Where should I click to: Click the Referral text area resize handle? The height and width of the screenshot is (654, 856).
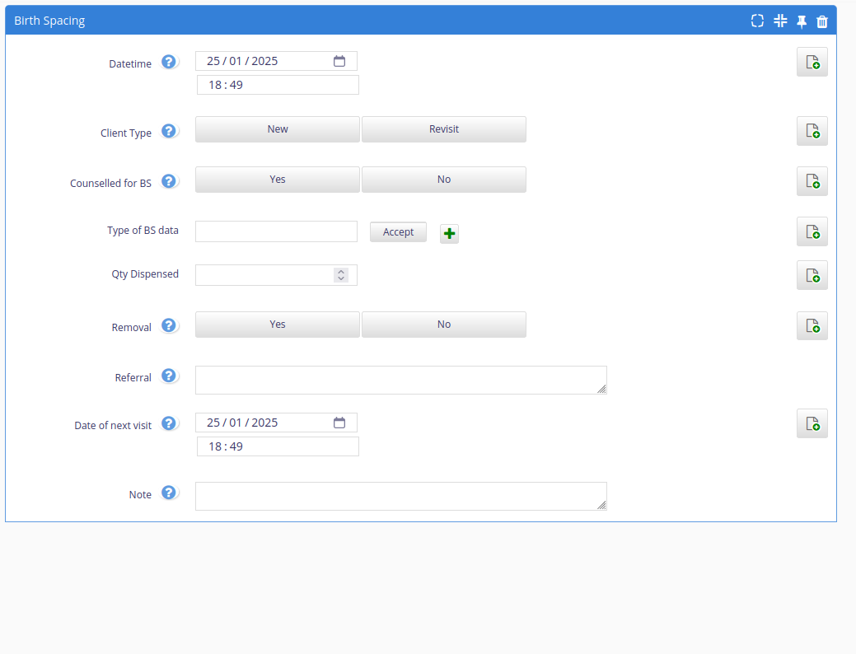tap(601, 389)
